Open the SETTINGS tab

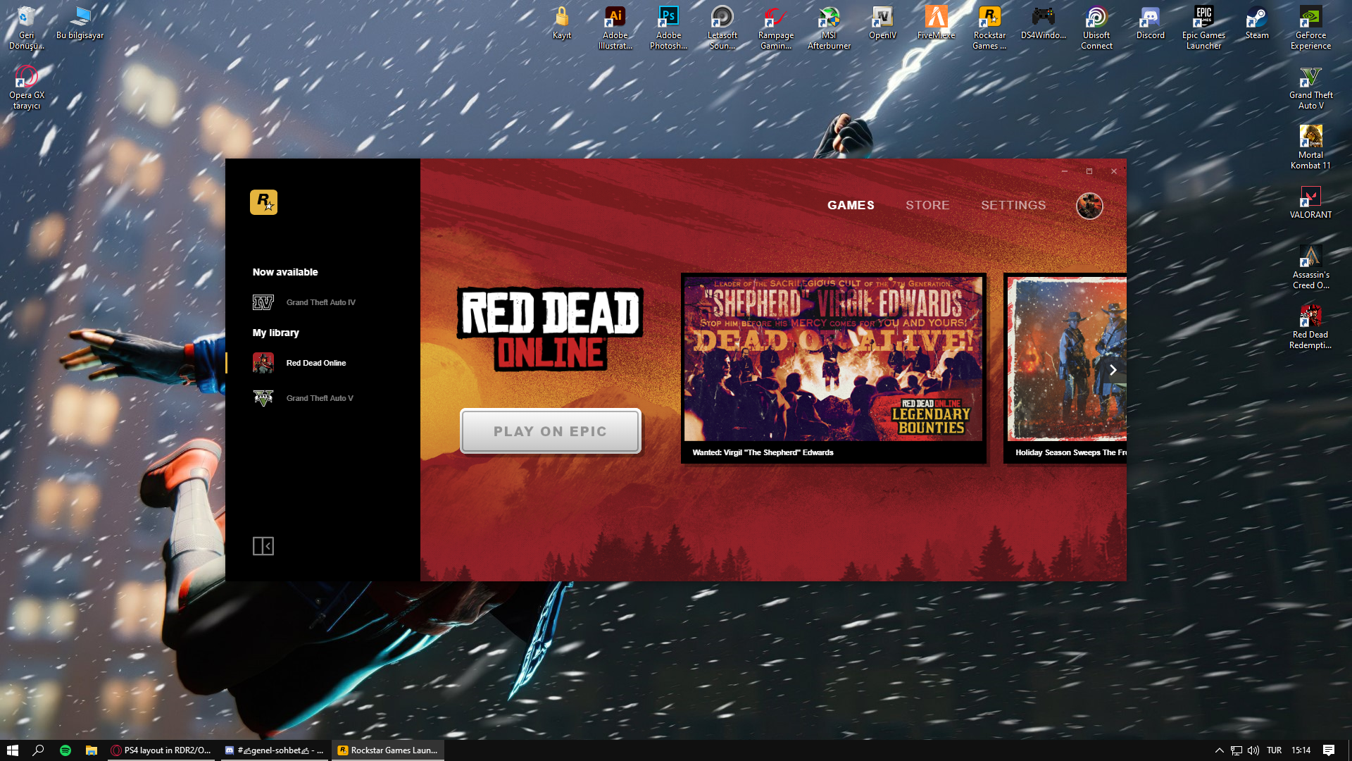point(1013,205)
